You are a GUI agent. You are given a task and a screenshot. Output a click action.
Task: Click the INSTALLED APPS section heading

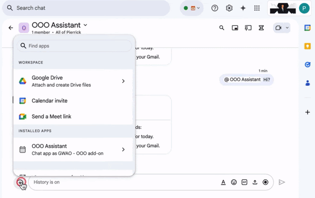point(35,131)
